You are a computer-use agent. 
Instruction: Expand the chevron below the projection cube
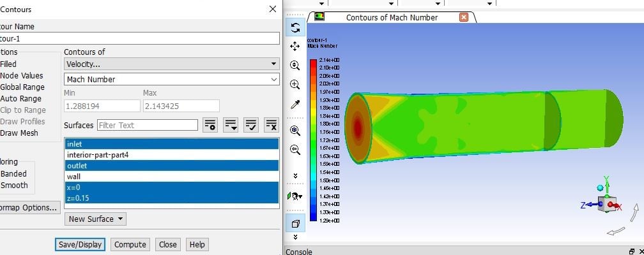point(295,237)
